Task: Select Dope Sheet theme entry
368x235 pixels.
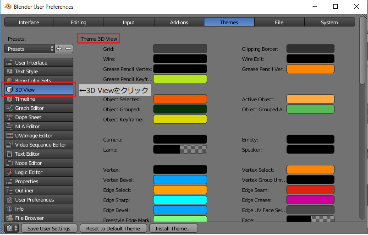Action: (38, 117)
